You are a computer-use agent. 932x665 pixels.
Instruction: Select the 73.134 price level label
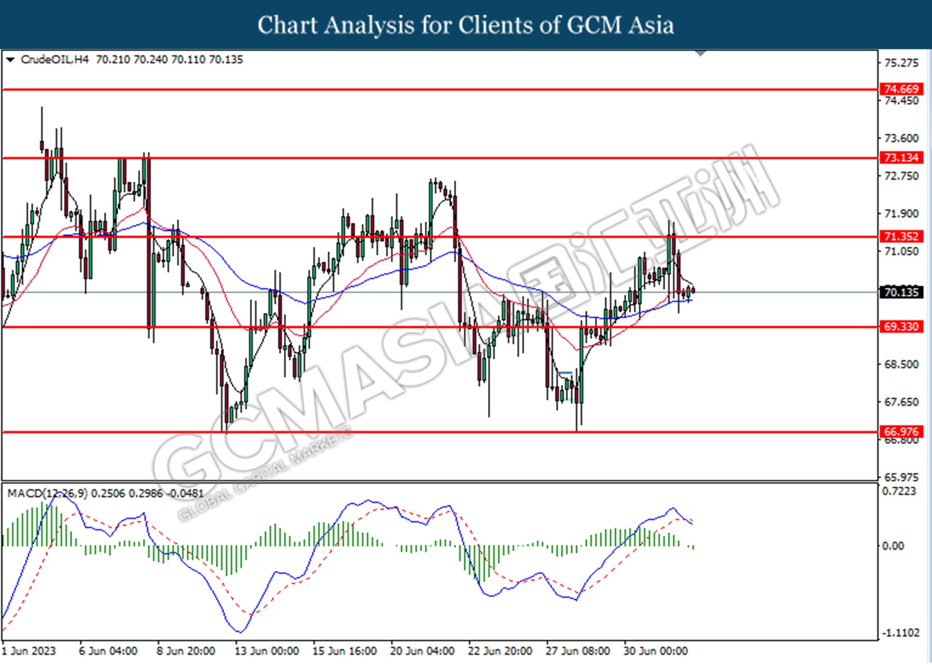(901, 158)
